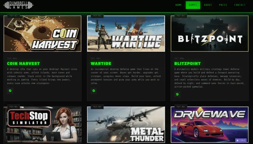Click the TGT-03 tag on Blitzpoint
Image resolution: width=253 pixels, height=144 pixels.
(181, 16)
